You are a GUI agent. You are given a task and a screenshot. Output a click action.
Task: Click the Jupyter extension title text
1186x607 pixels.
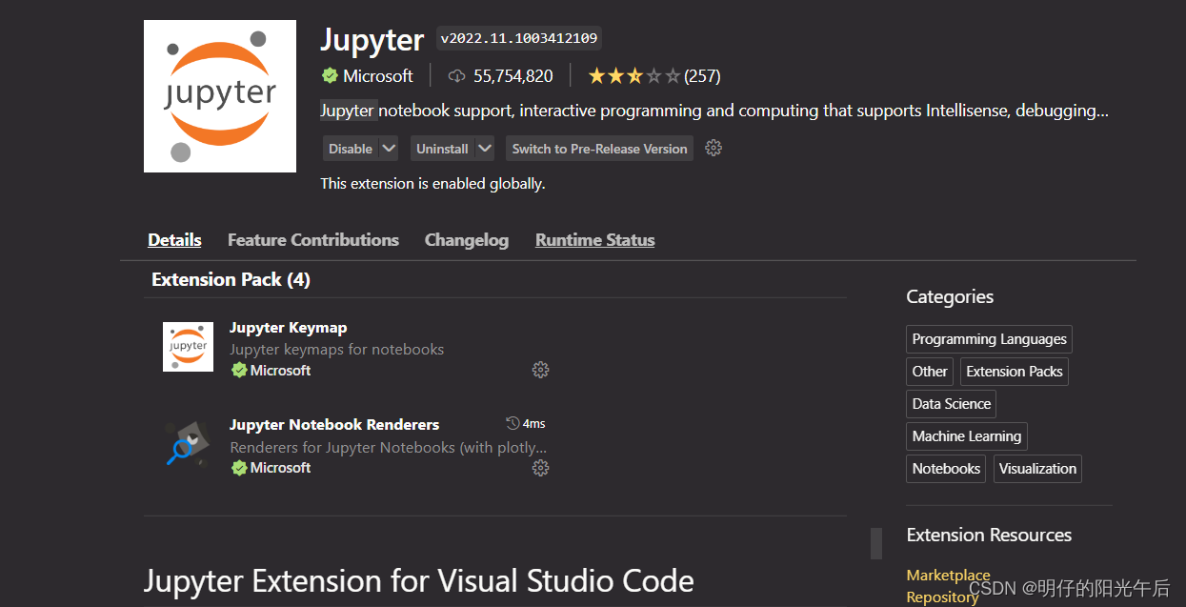(372, 40)
